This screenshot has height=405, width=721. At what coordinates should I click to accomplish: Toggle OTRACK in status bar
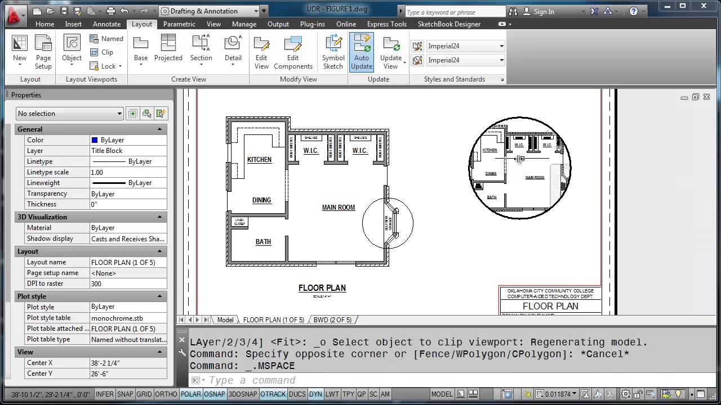coord(273,394)
